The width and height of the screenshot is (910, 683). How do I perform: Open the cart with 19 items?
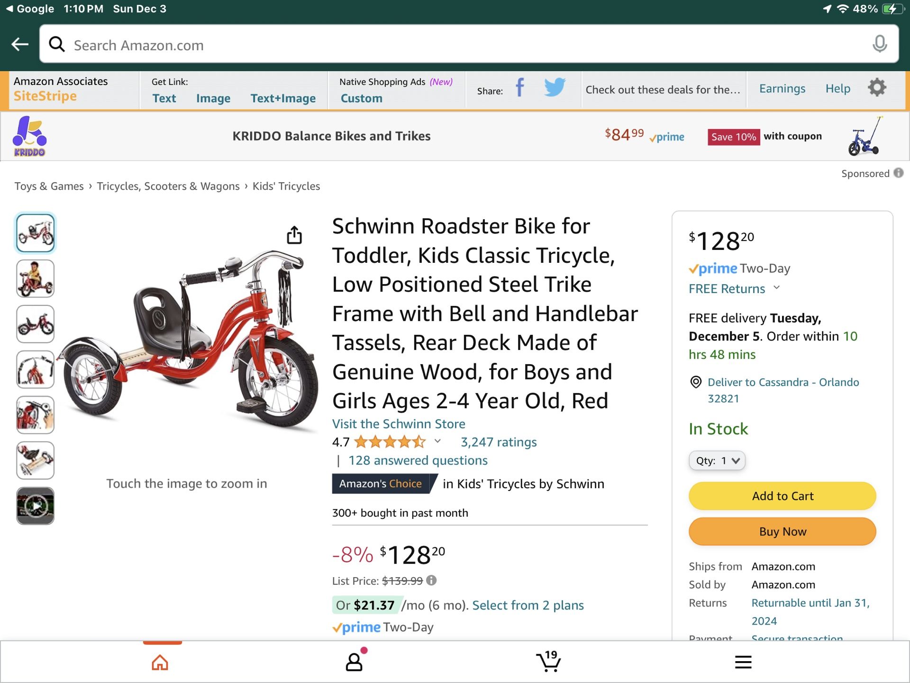(548, 661)
